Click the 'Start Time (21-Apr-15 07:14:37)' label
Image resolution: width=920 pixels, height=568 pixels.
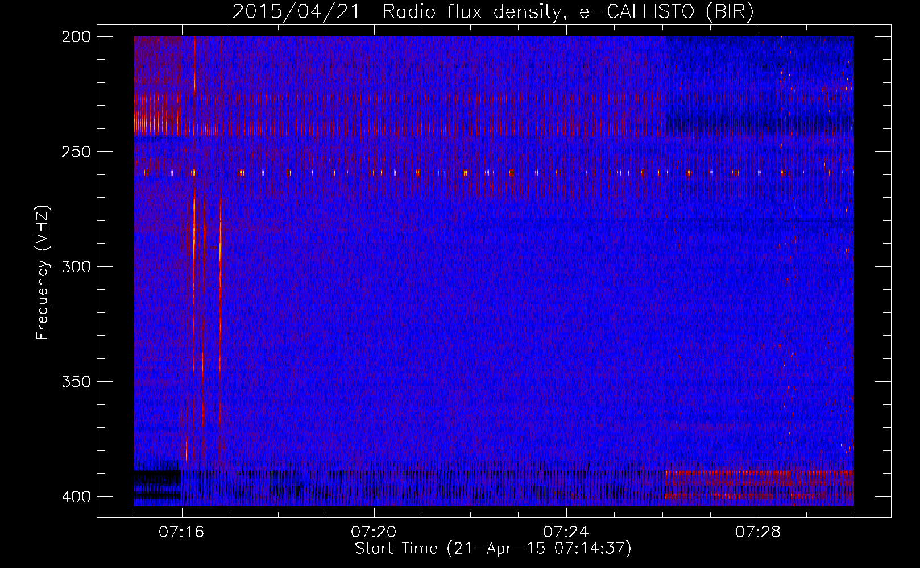tap(493, 549)
